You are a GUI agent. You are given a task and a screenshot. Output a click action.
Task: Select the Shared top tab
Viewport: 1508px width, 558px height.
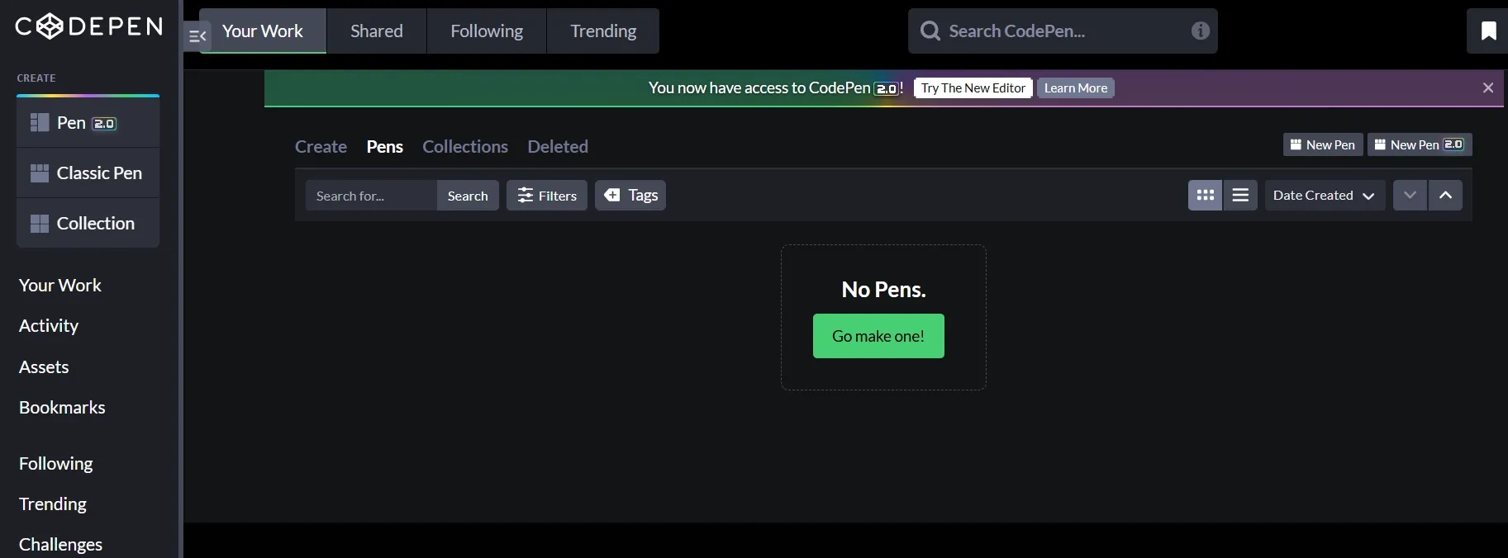point(377,31)
